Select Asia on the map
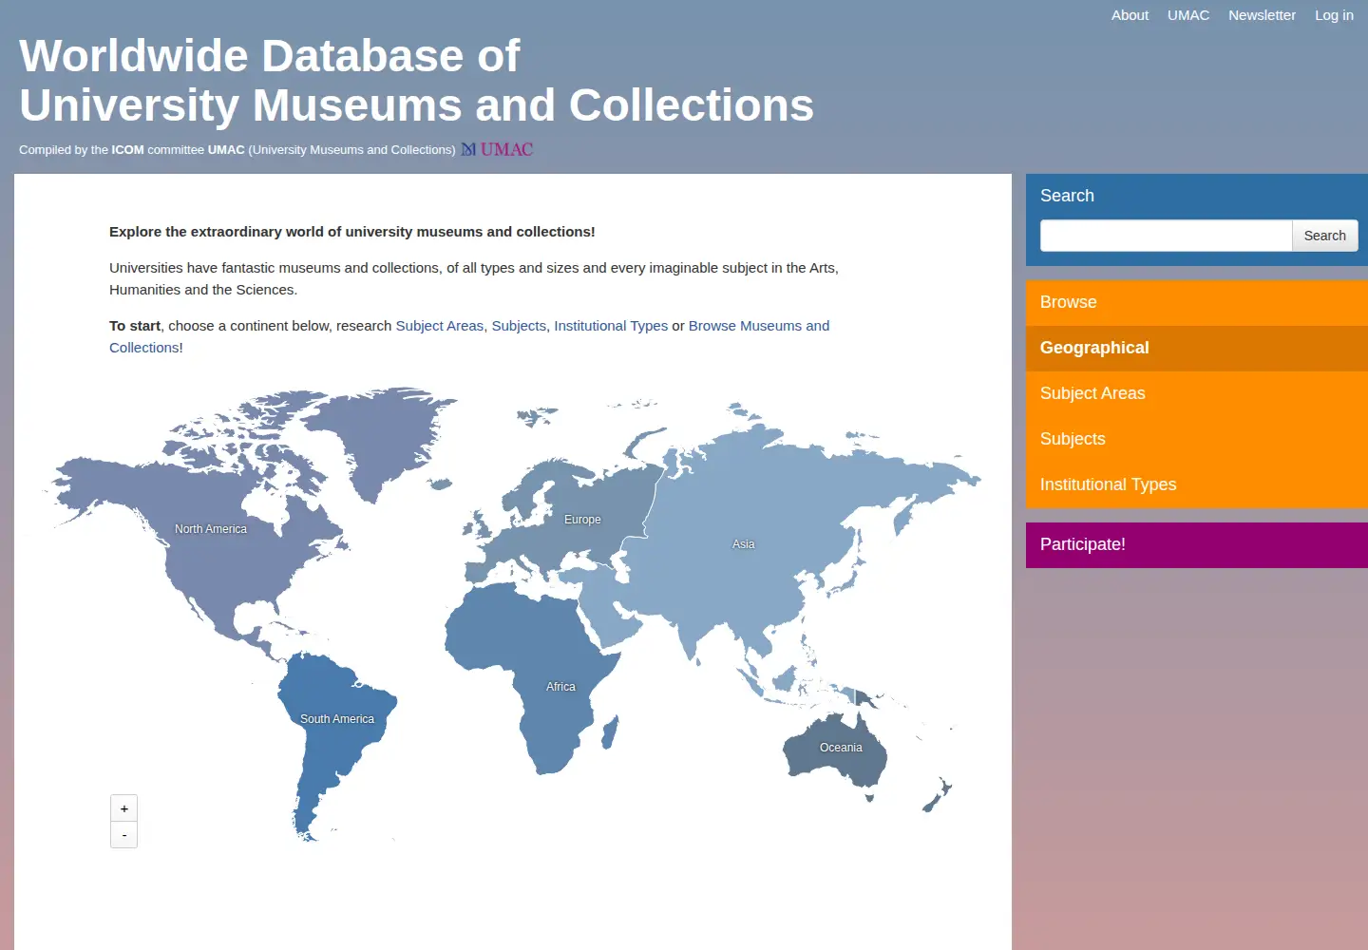The height and width of the screenshot is (950, 1368). click(743, 544)
